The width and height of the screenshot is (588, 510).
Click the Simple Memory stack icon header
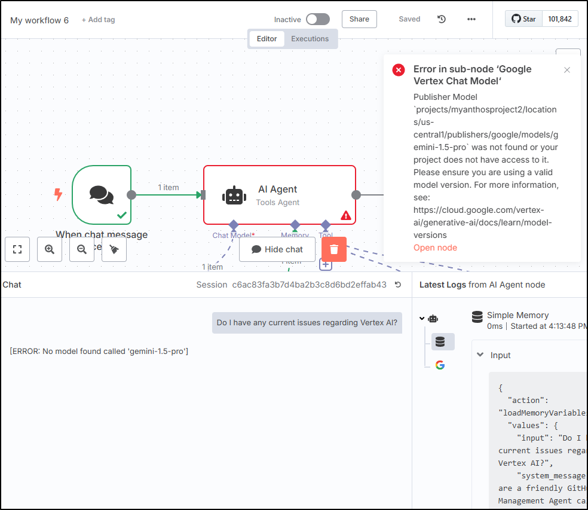pos(477,317)
